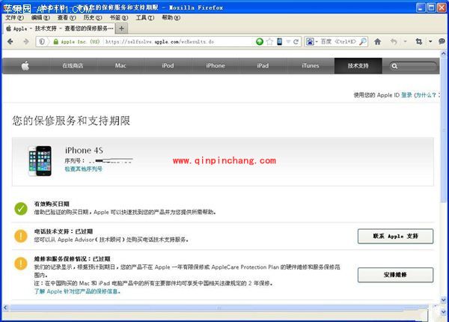Reload the page
Screen dimensions: 449x322
coord(296,42)
